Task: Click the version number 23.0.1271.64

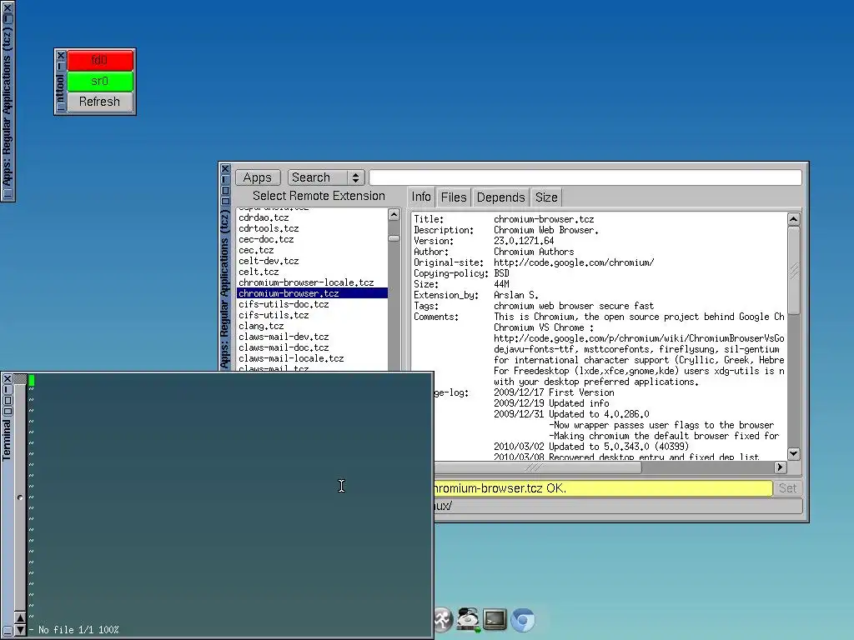Action: click(x=524, y=241)
